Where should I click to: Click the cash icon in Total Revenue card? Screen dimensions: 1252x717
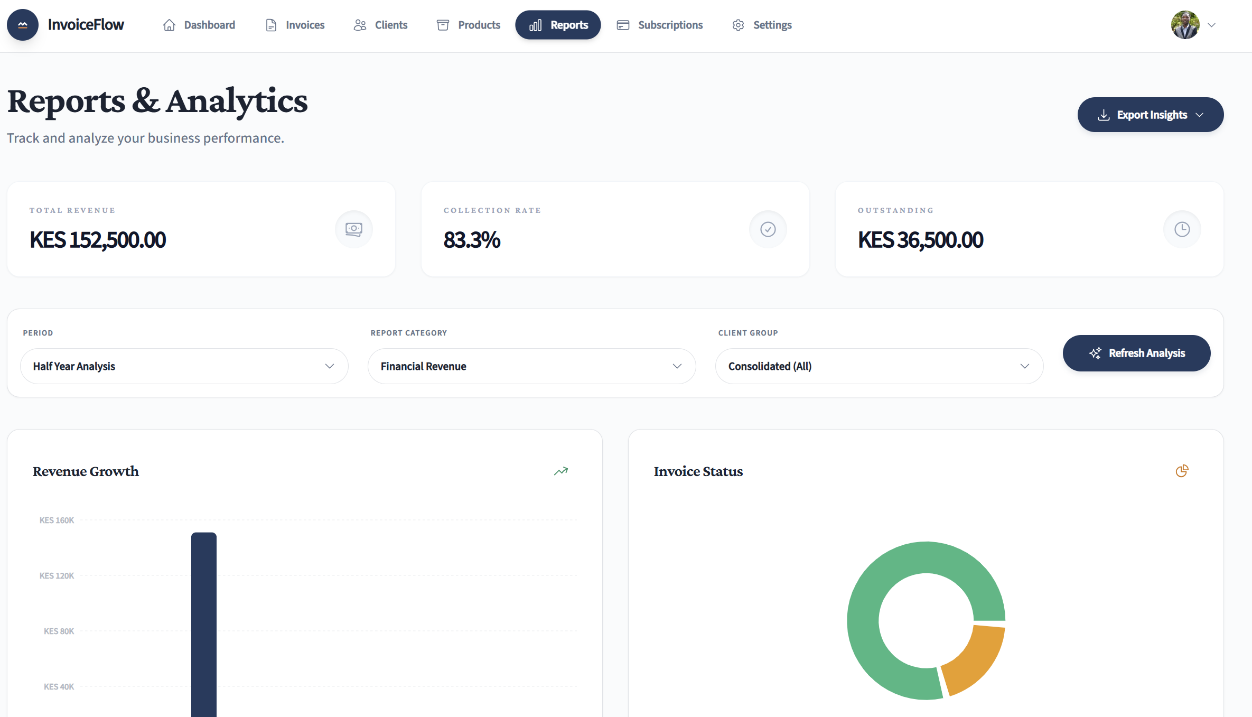[353, 229]
